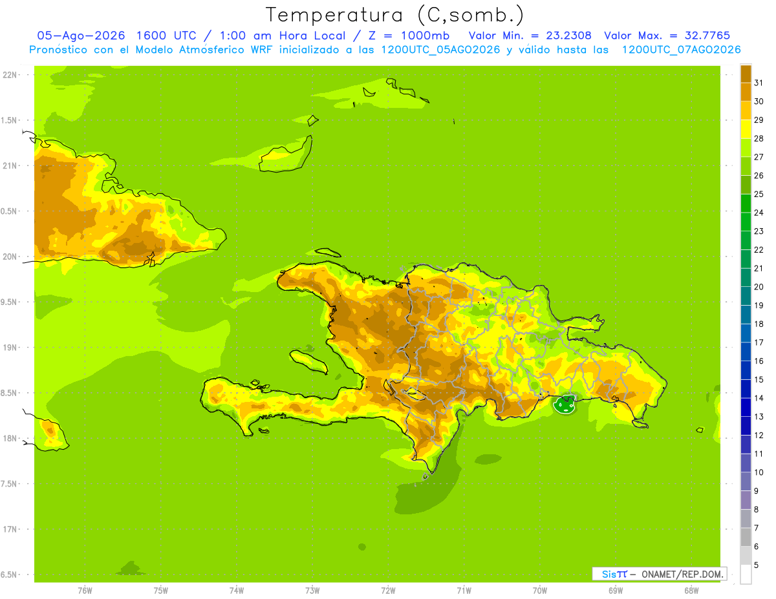Select the gray legend band between 6 and 7

(x=746, y=537)
